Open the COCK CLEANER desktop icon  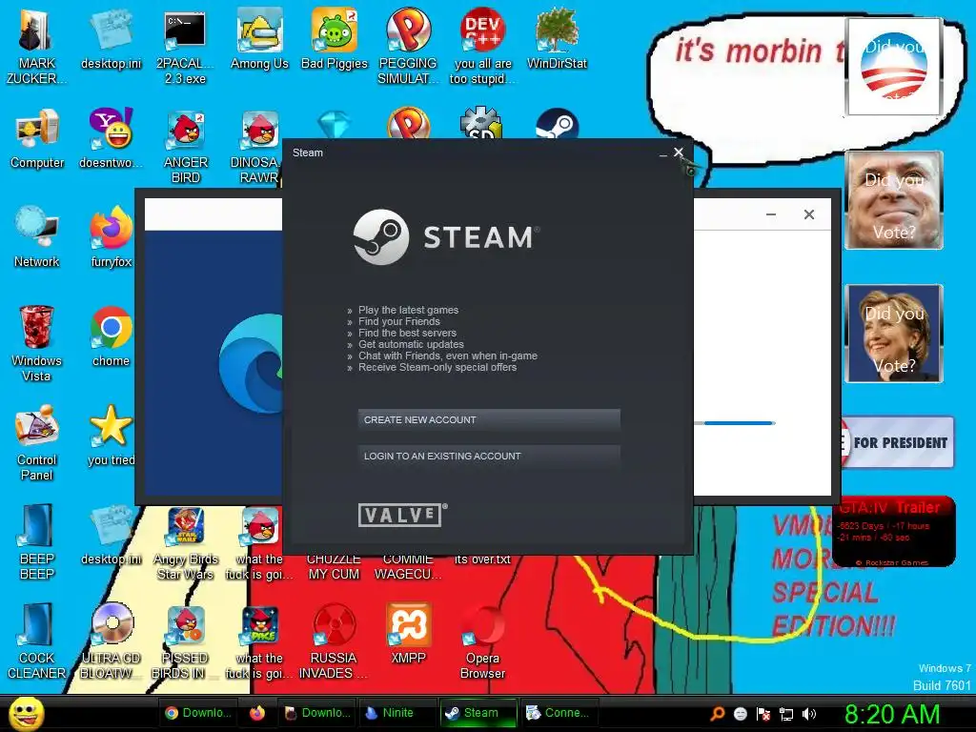(x=36, y=641)
